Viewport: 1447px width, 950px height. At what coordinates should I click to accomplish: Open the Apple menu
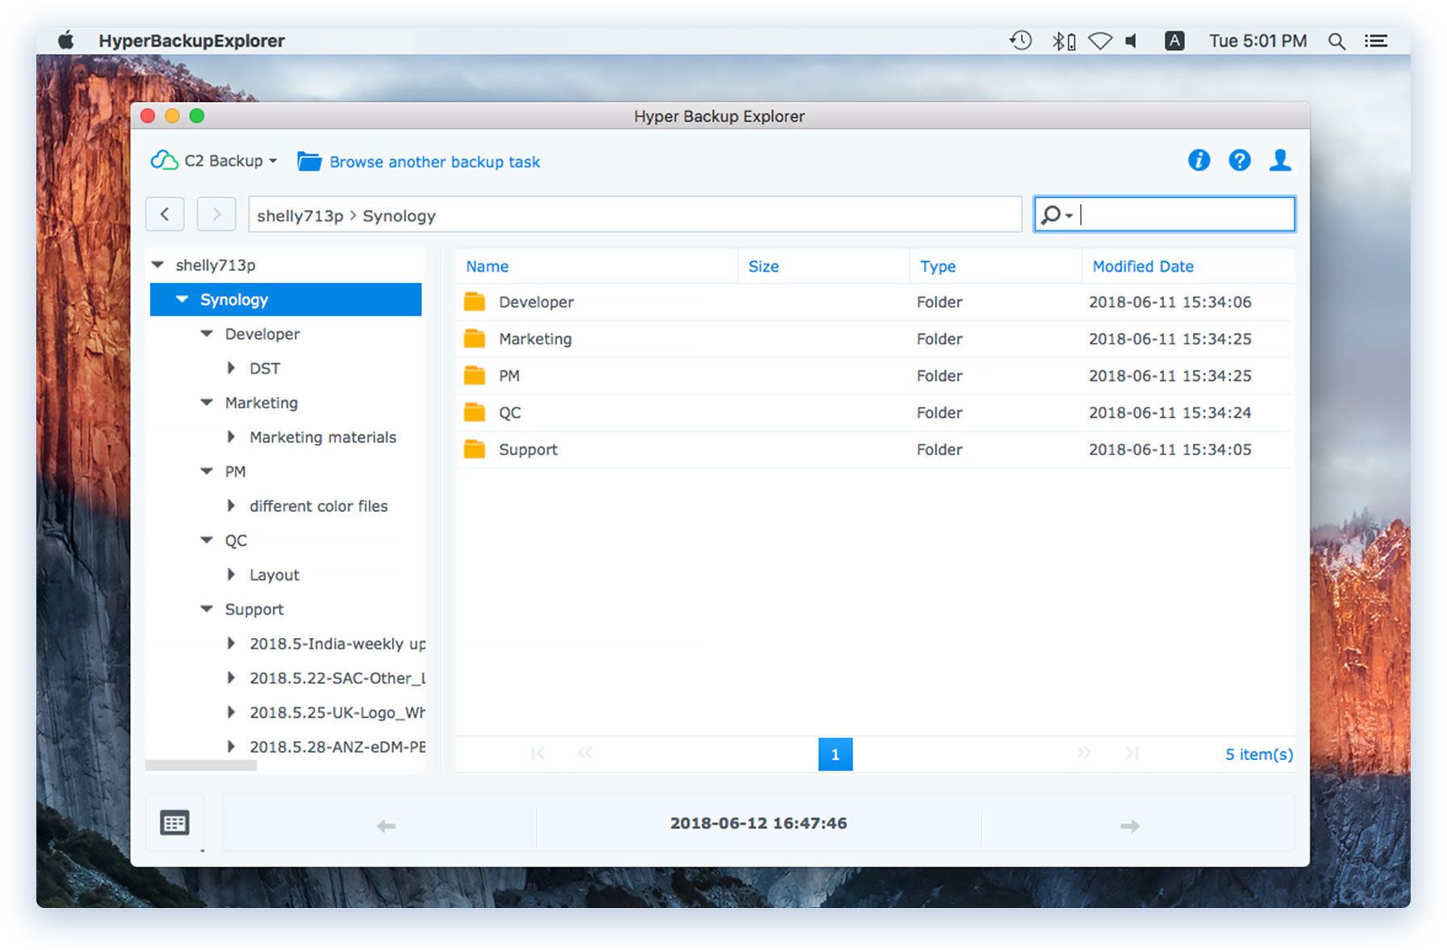[66, 40]
